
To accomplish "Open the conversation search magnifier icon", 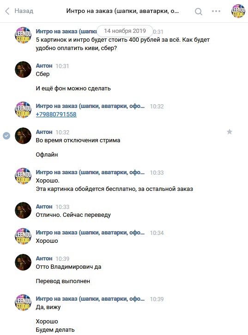I will point(199,11).
